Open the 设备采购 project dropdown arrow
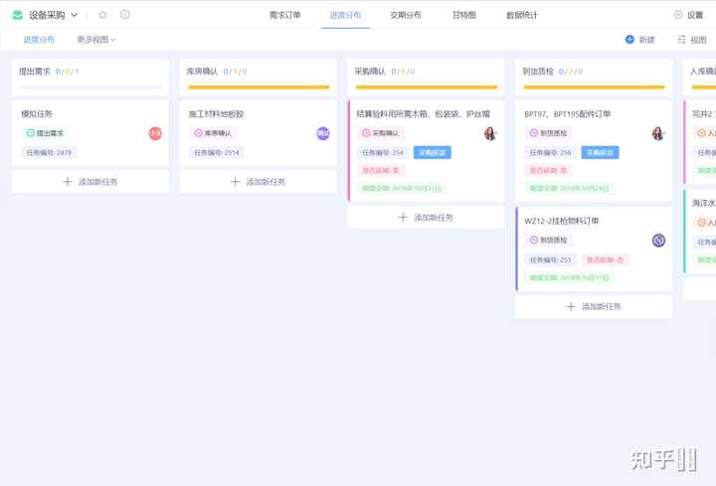The width and height of the screenshot is (716, 486). (75, 15)
